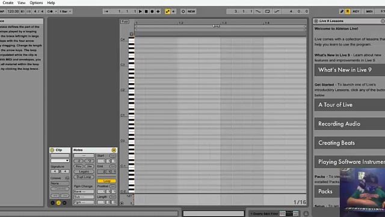Open the Groove None chooser

[x=60, y=183]
